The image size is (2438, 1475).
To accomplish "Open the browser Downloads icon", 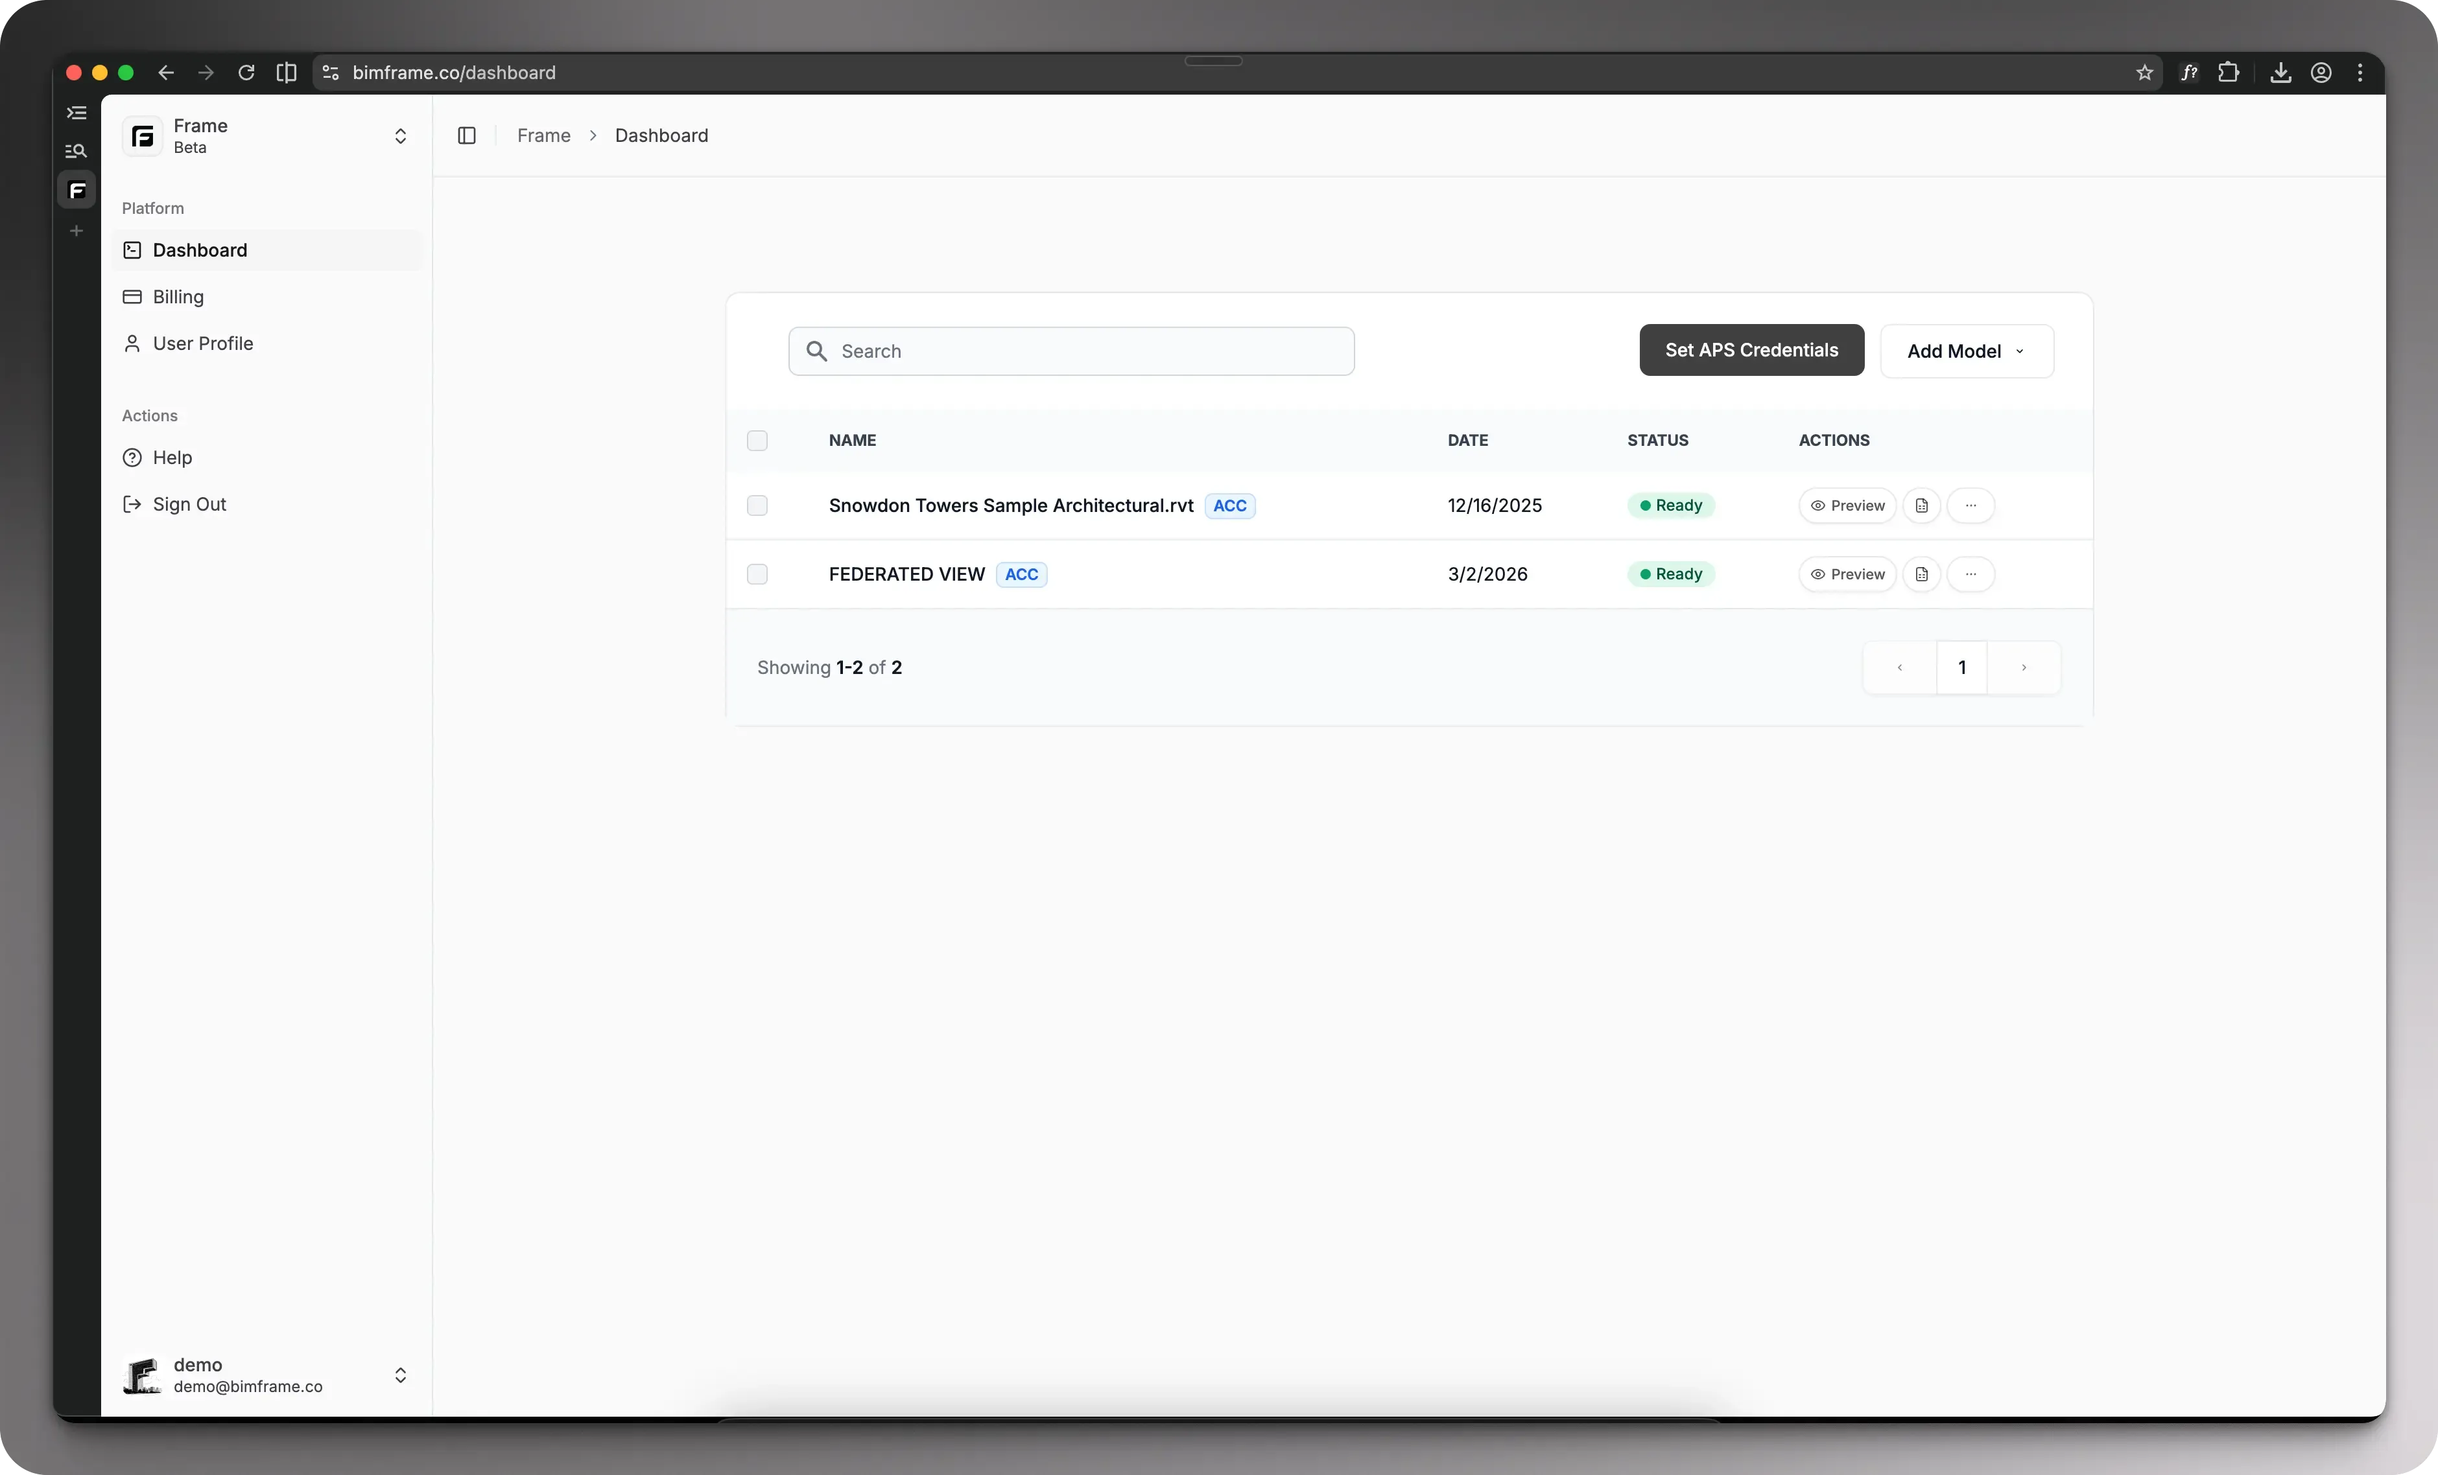I will point(2280,72).
